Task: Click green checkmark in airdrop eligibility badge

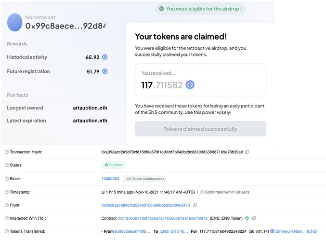Action: point(161,9)
